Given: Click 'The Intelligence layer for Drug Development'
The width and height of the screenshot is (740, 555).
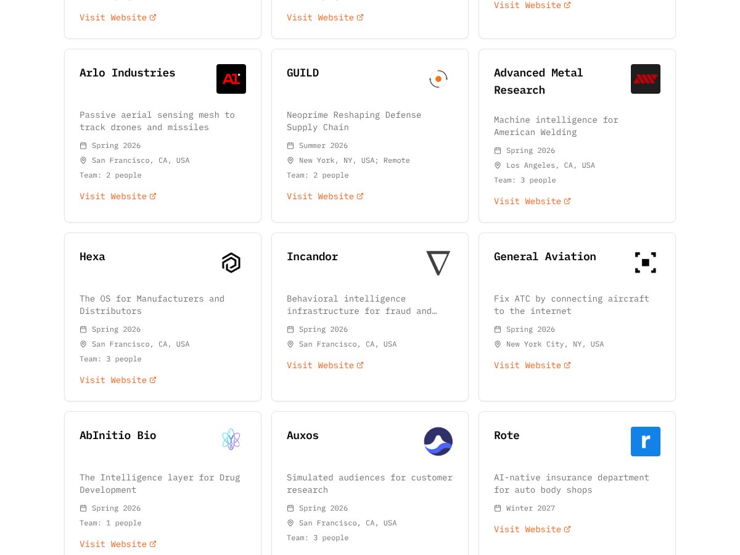Looking at the screenshot, I should point(160,483).
